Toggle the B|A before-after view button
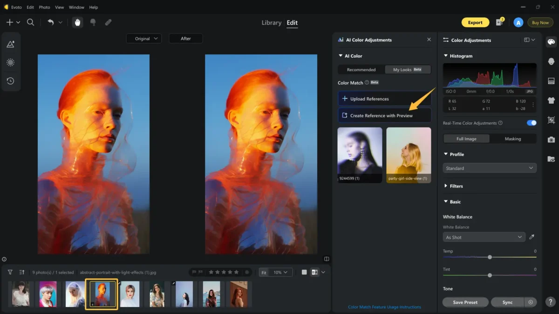Image resolution: width=559 pixels, height=314 pixels. pyautogui.click(x=314, y=272)
